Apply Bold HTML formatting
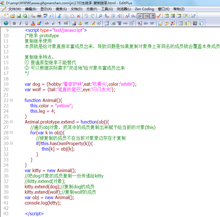Image resolution: width=220 pixels, height=217 pixels. point(14,23)
